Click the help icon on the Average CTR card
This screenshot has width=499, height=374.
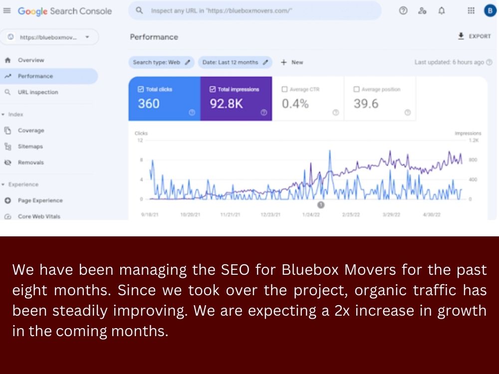335,113
